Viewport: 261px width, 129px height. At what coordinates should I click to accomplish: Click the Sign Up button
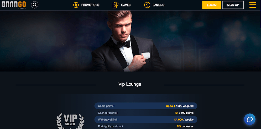click(x=233, y=5)
